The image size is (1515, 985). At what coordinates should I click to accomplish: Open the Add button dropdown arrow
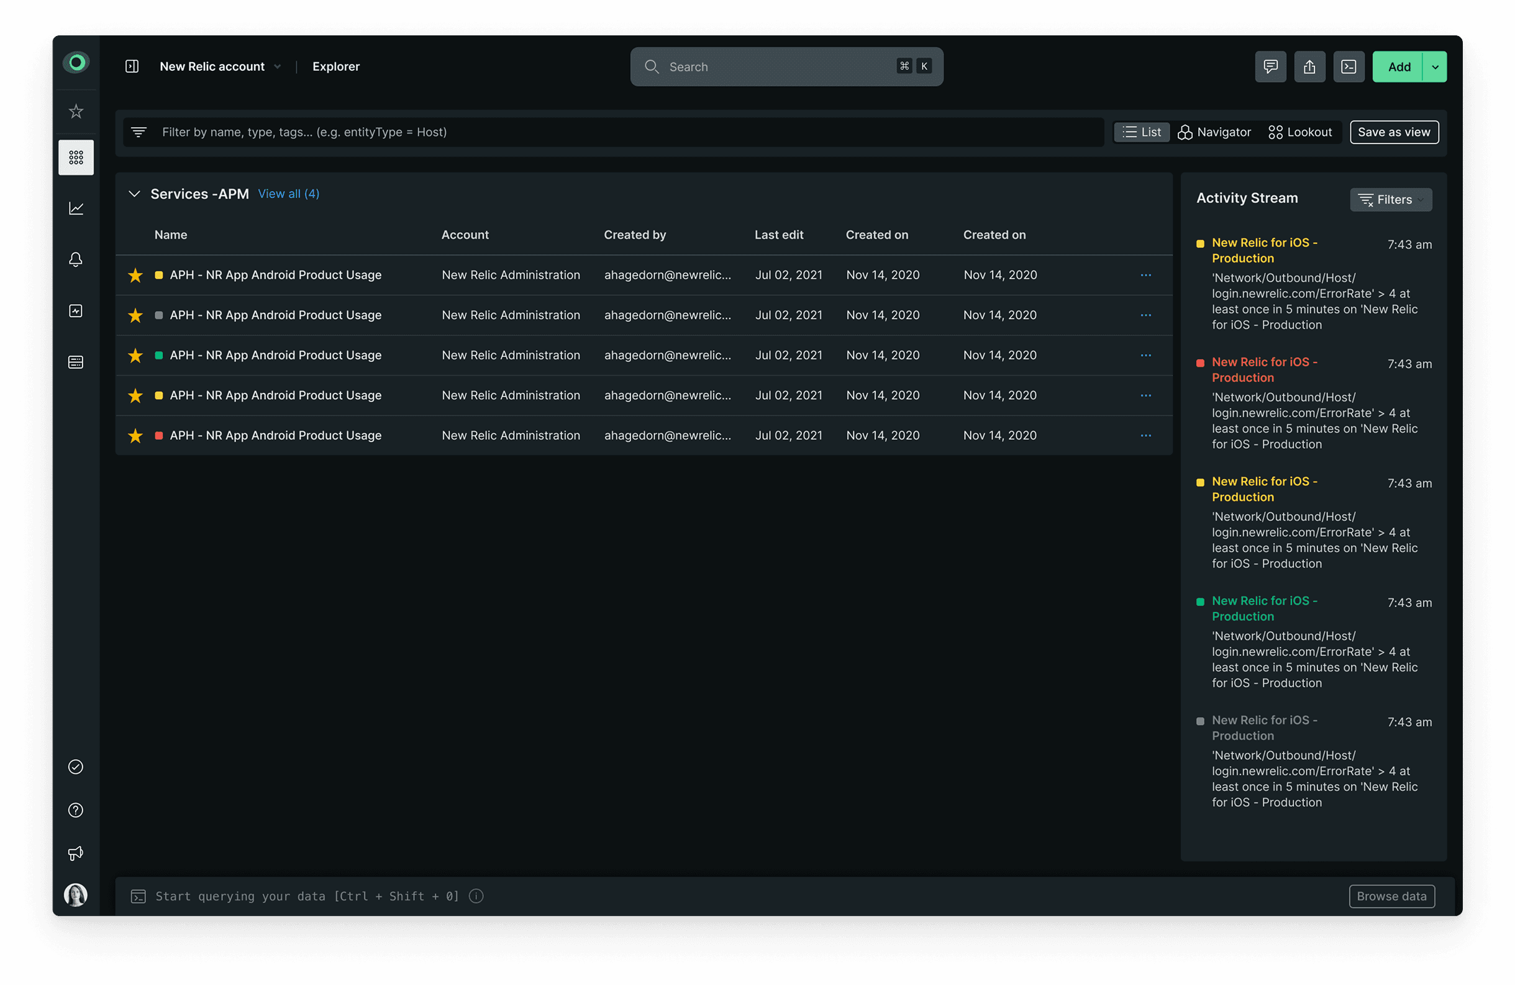tap(1435, 67)
